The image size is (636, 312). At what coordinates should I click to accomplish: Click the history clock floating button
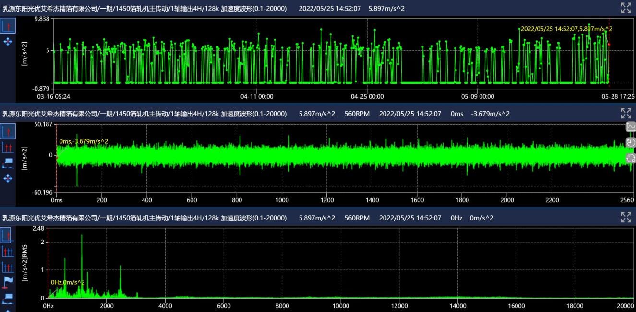tap(631, 142)
